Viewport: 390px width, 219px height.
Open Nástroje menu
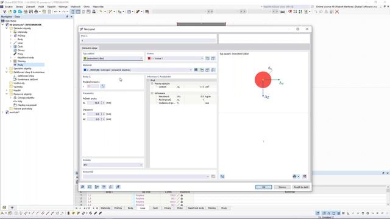pos(63,7)
